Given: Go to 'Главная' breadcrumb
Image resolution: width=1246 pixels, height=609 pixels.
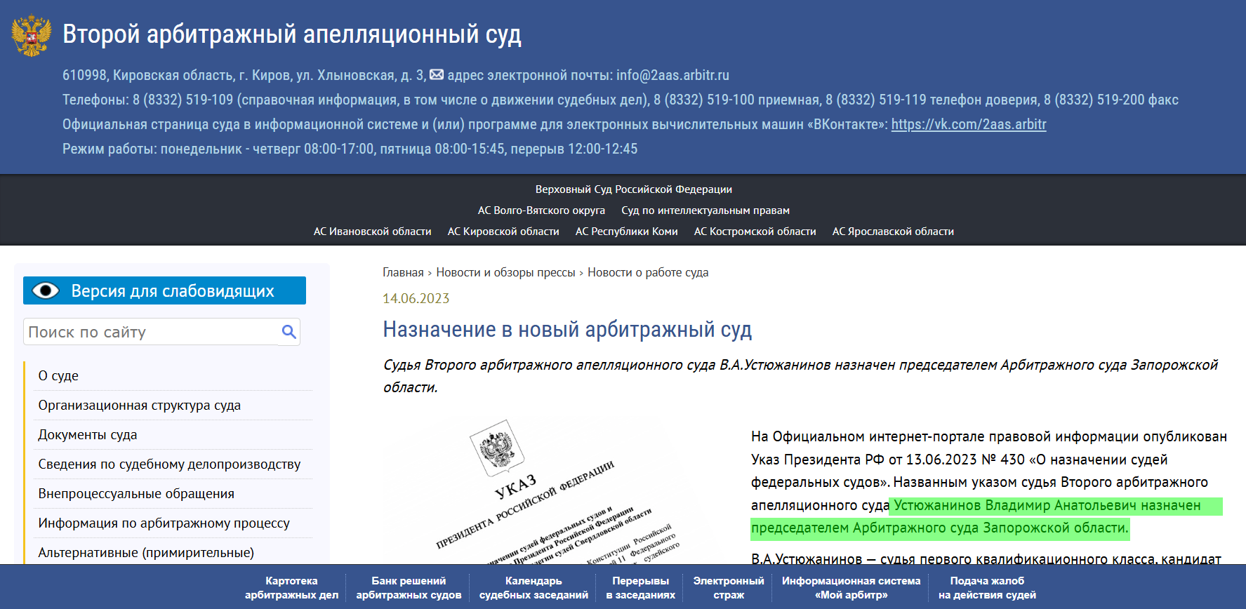Looking at the screenshot, I should point(403,272).
